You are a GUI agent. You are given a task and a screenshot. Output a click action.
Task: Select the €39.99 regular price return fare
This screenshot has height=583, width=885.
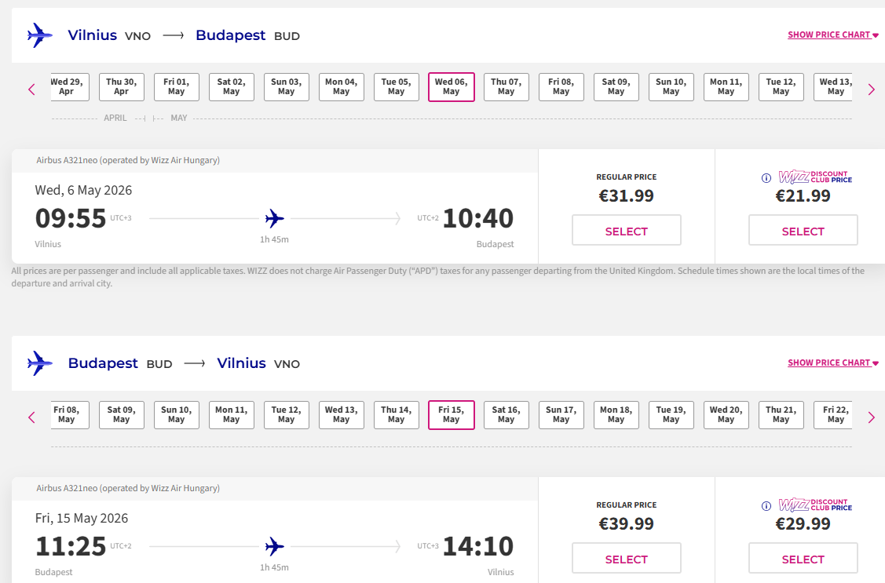coord(626,559)
